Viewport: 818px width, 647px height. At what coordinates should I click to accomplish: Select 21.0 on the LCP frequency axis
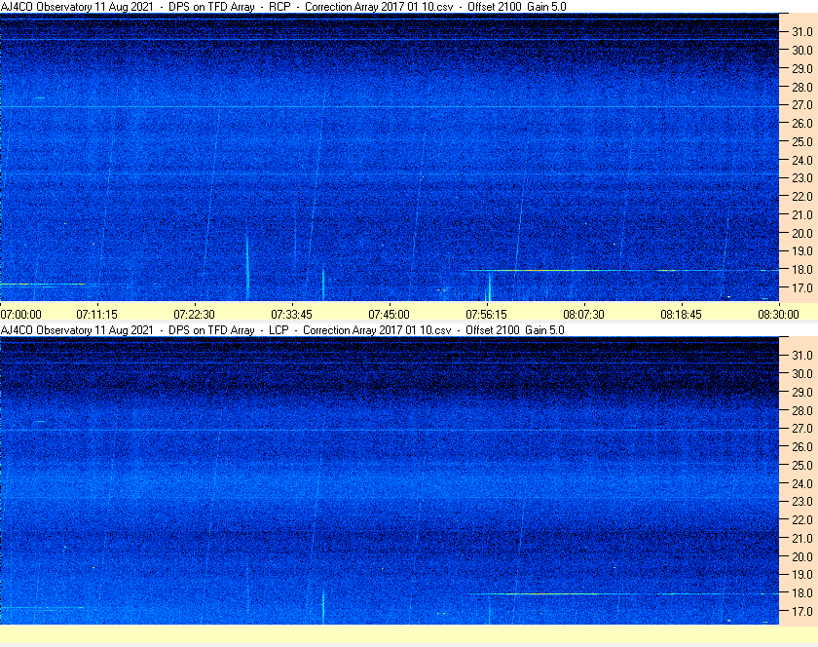tap(802, 538)
